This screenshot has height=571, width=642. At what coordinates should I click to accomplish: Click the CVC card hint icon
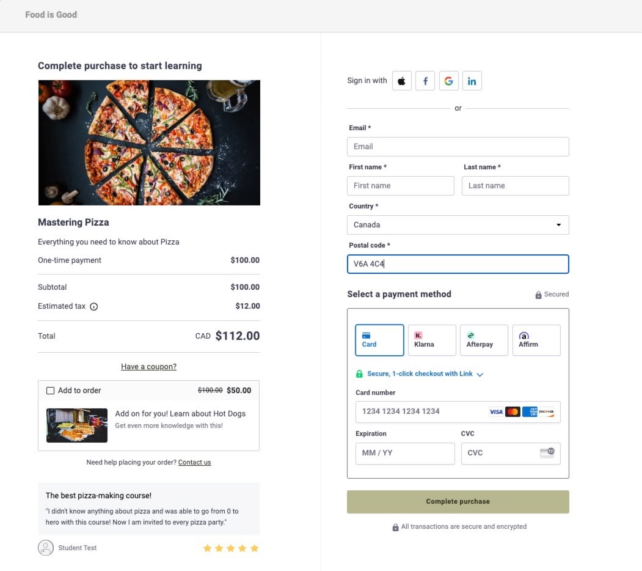[x=548, y=453]
